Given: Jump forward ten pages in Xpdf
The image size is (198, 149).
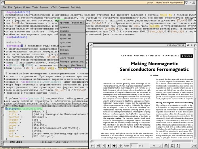Looking at the screenshot, I should [114, 145].
